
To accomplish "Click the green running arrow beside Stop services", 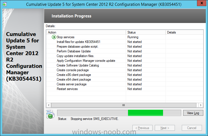I will click(x=54, y=37).
